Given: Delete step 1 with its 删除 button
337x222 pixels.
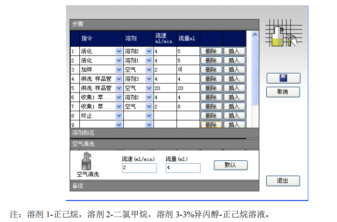Looking at the screenshot, I should pos(211,51).
